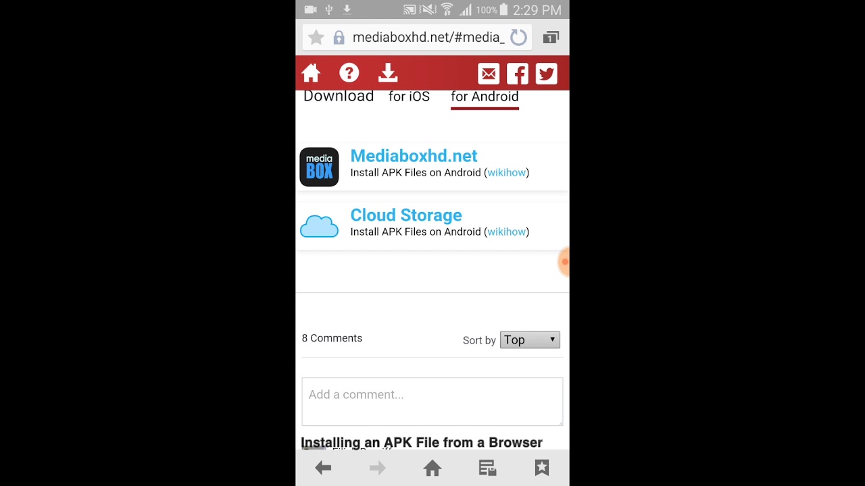The image size is (865, 486).
Task: Open the email envelope icon
Action: [489, 74]
